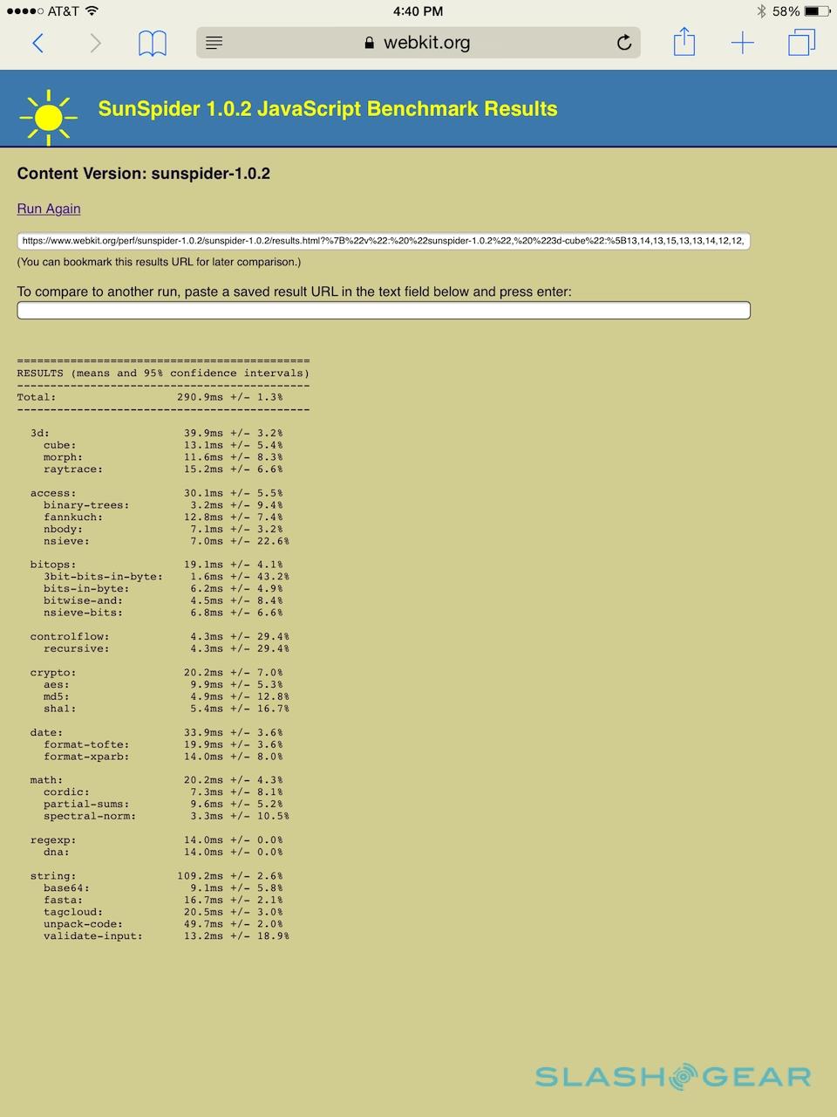This screenshot has height=1117, width=837.
Task: Select the dna 14.0ms row
Action: pyautogui.click(x=163, y=853)
